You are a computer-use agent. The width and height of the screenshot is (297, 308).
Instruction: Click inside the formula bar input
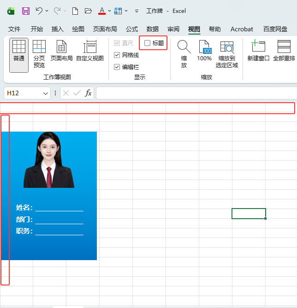196,93
